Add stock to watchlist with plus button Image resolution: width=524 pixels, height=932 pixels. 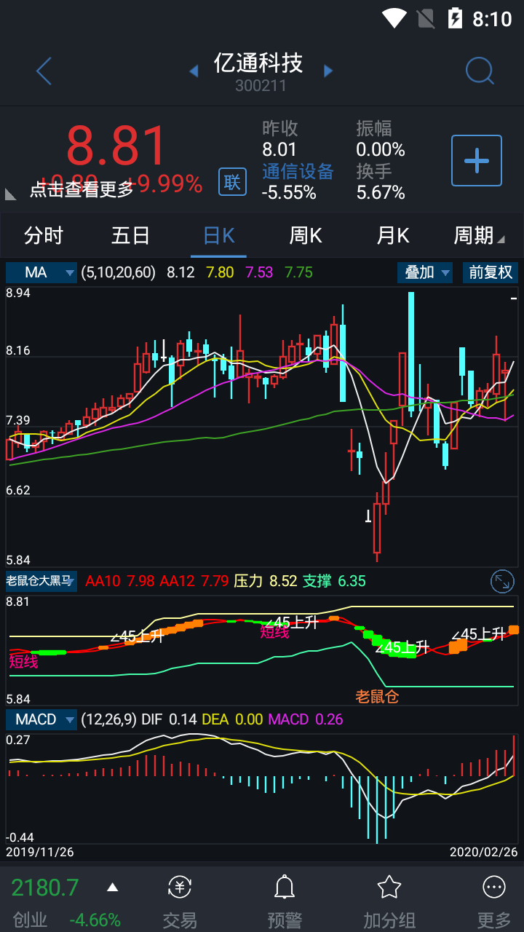click(477, 160)
